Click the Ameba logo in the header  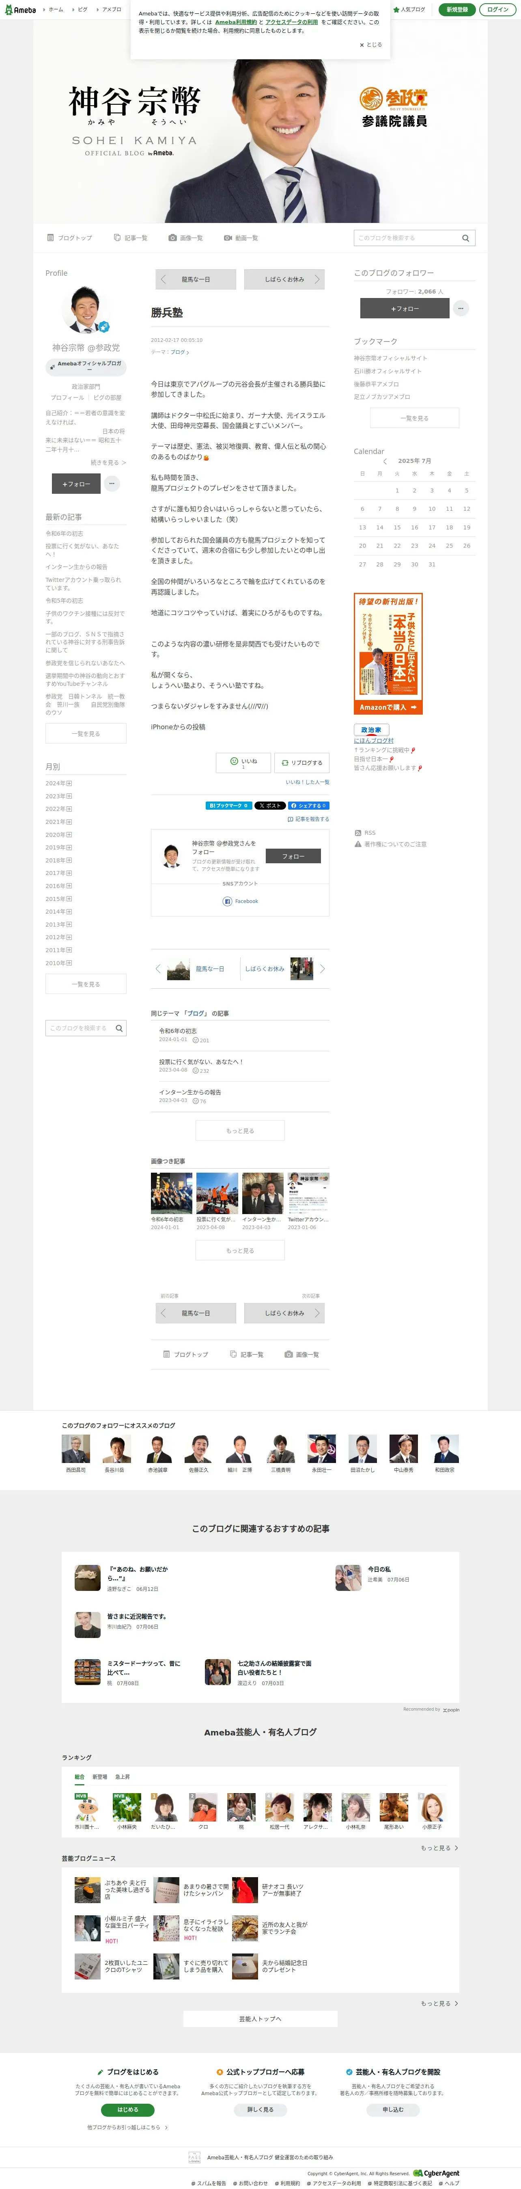tap(19, 9)
